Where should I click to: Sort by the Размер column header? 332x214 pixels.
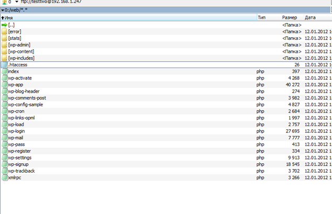tap(293, 18)
